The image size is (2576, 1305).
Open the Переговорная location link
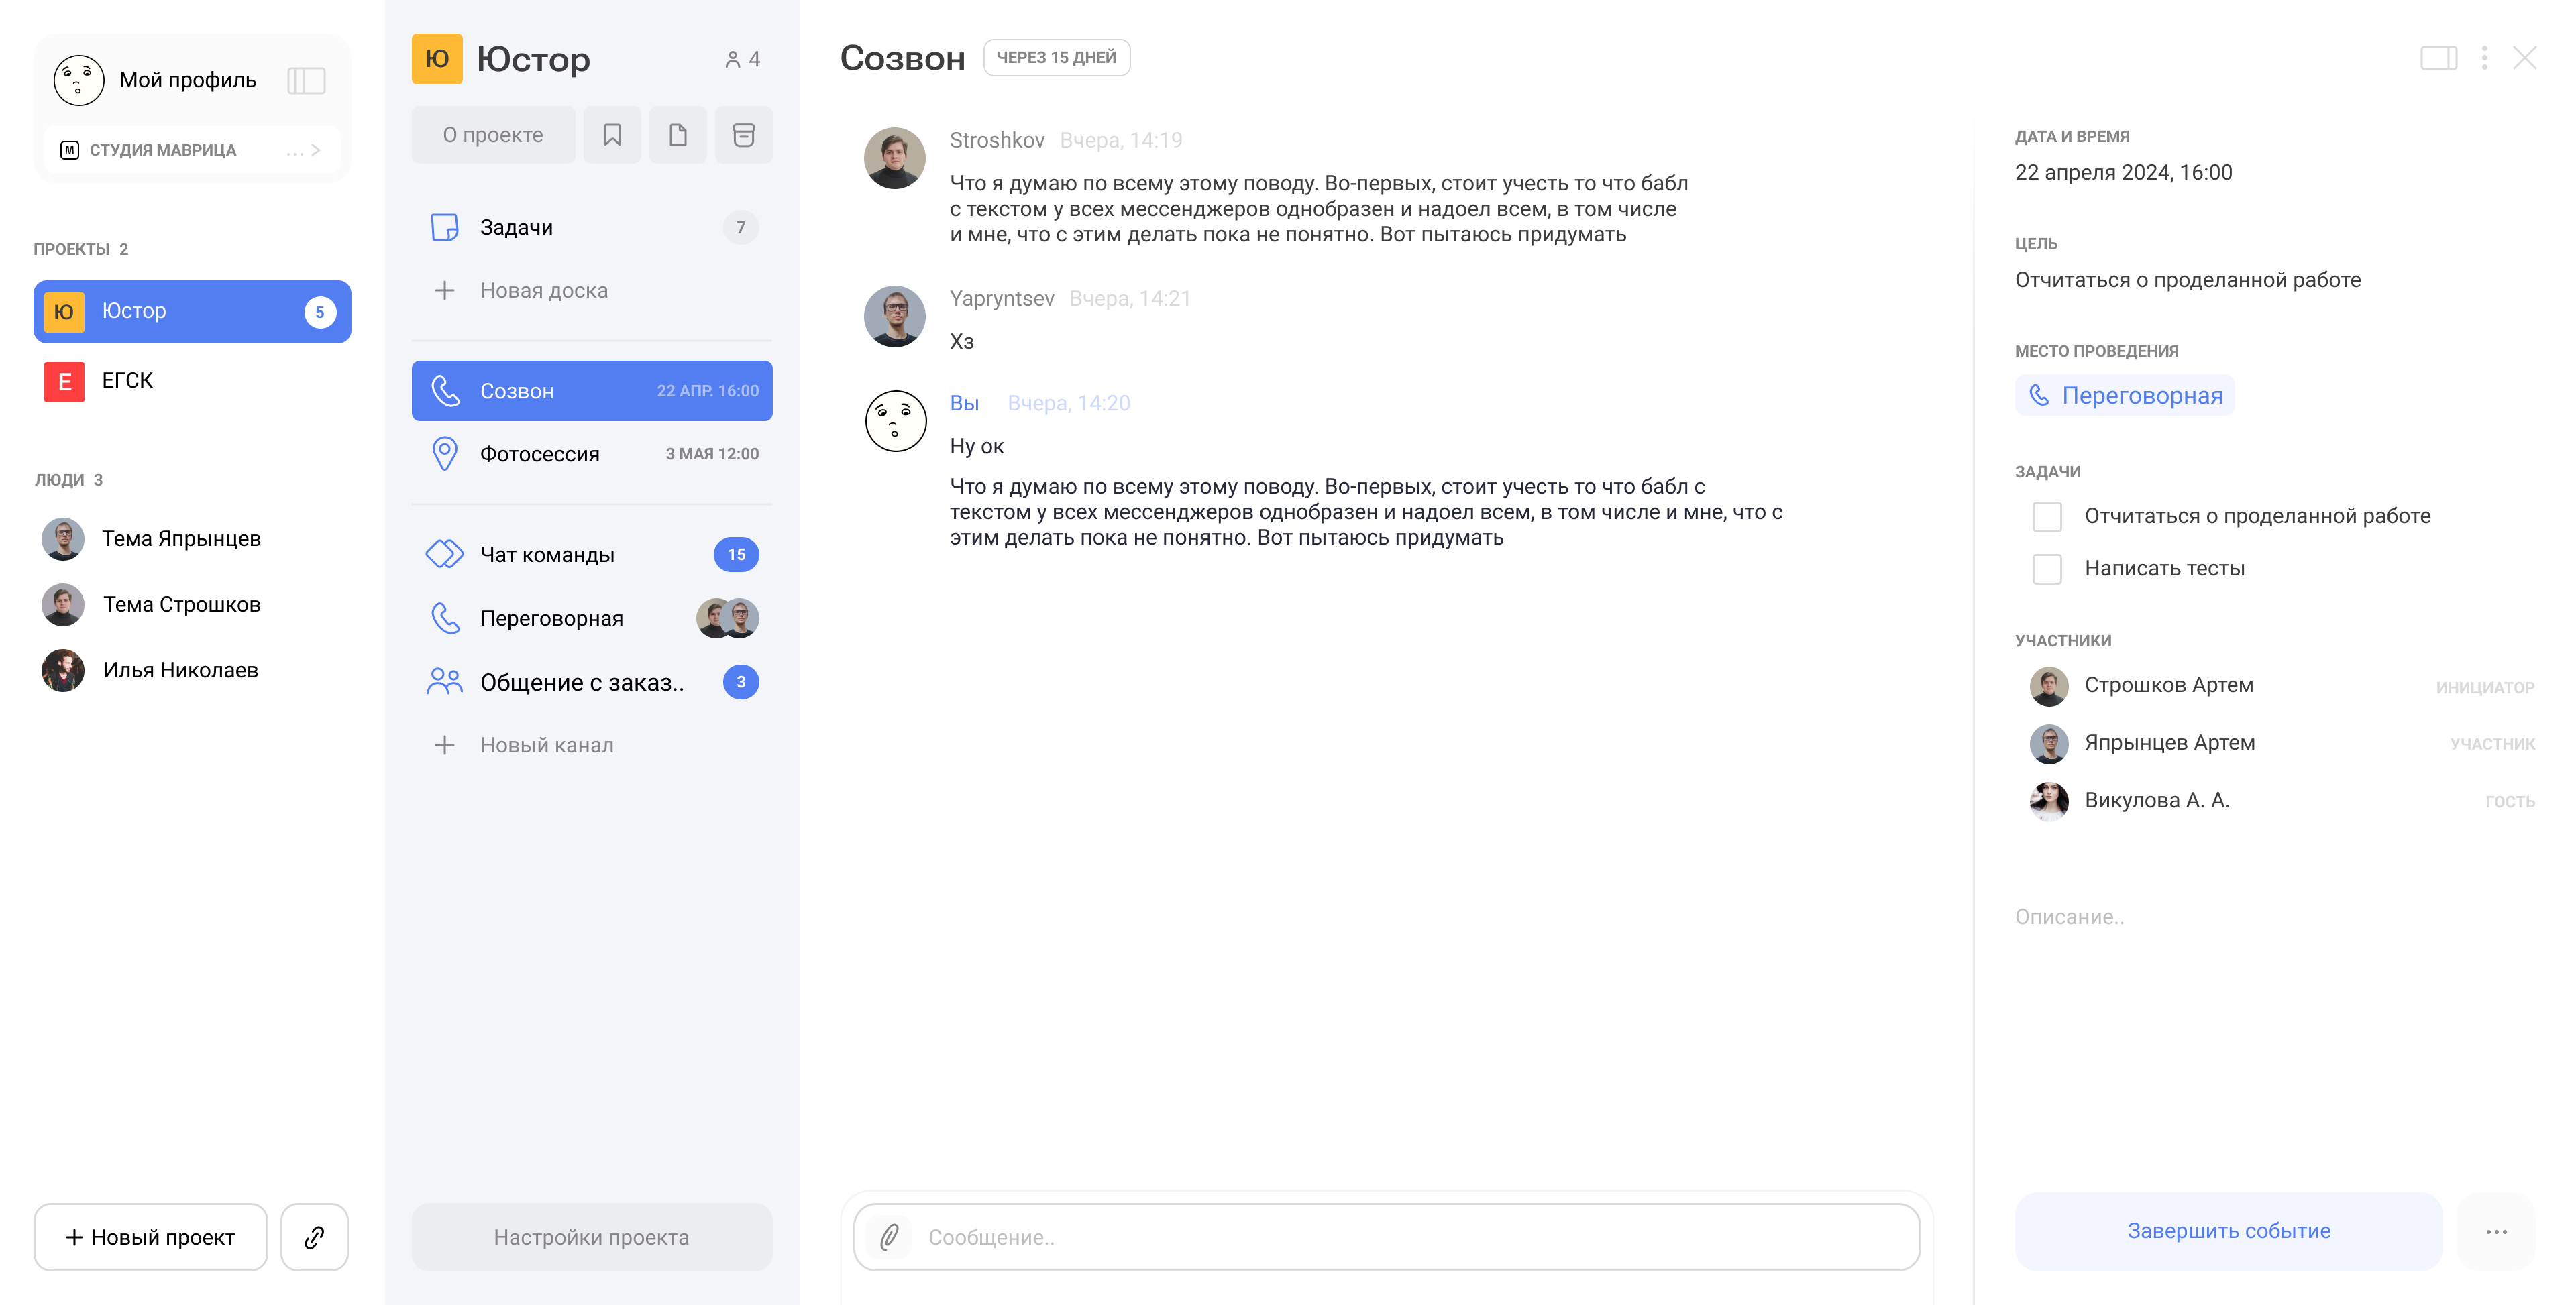click(2125, 396)
